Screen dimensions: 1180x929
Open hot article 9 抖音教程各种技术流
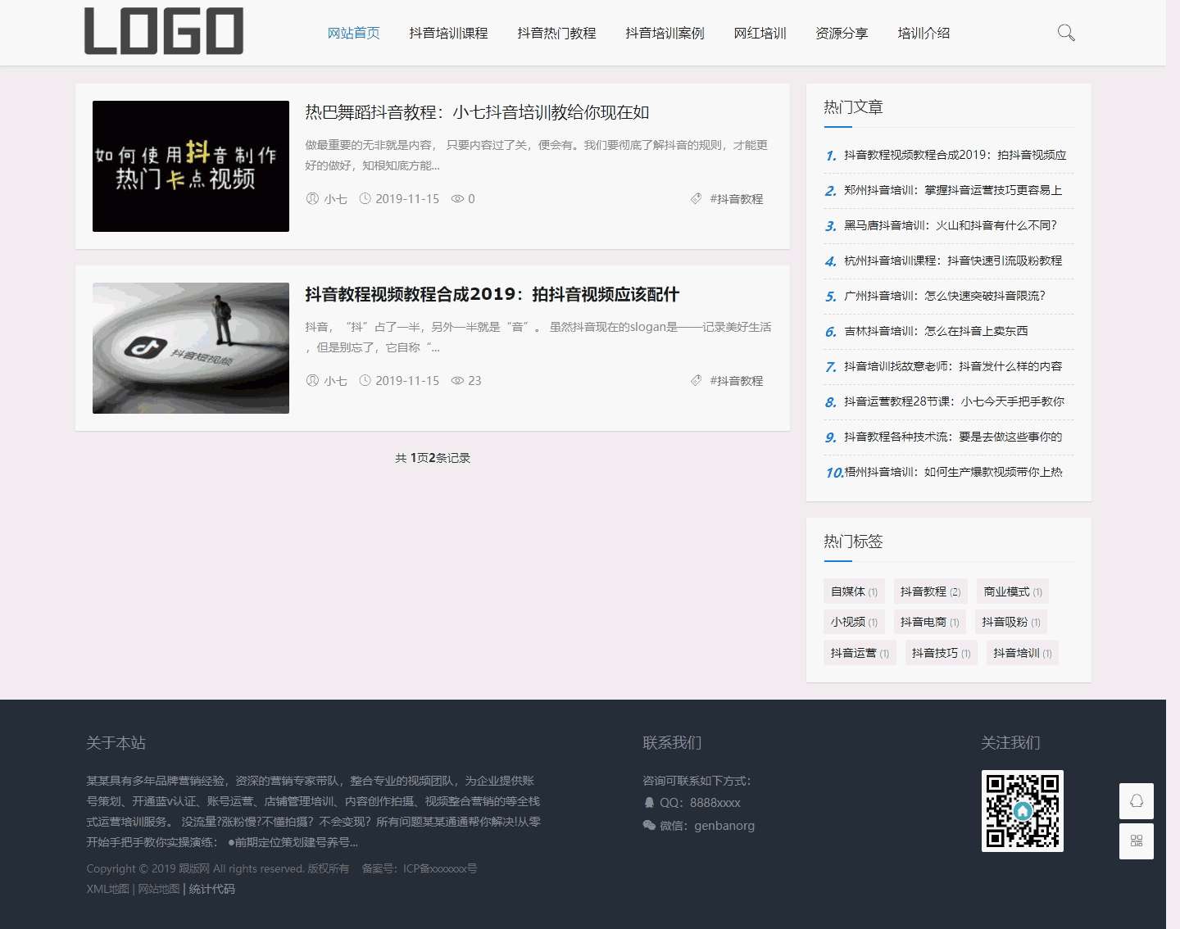(x=953, y=437)
